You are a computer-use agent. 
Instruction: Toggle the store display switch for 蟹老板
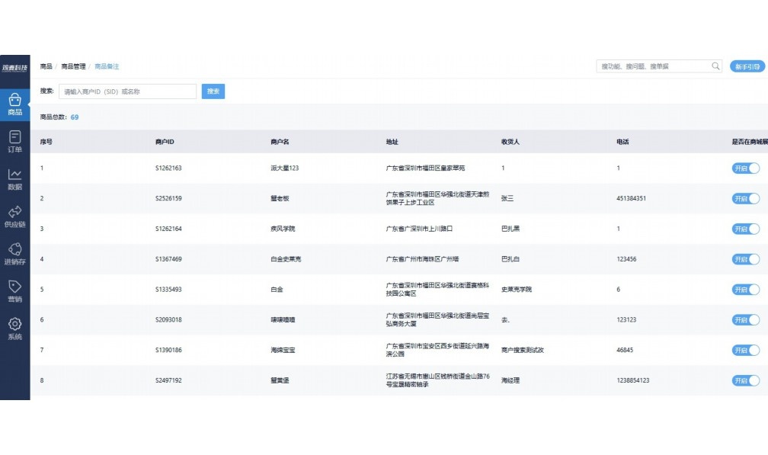pyautogui.click(x=747, y=198)
